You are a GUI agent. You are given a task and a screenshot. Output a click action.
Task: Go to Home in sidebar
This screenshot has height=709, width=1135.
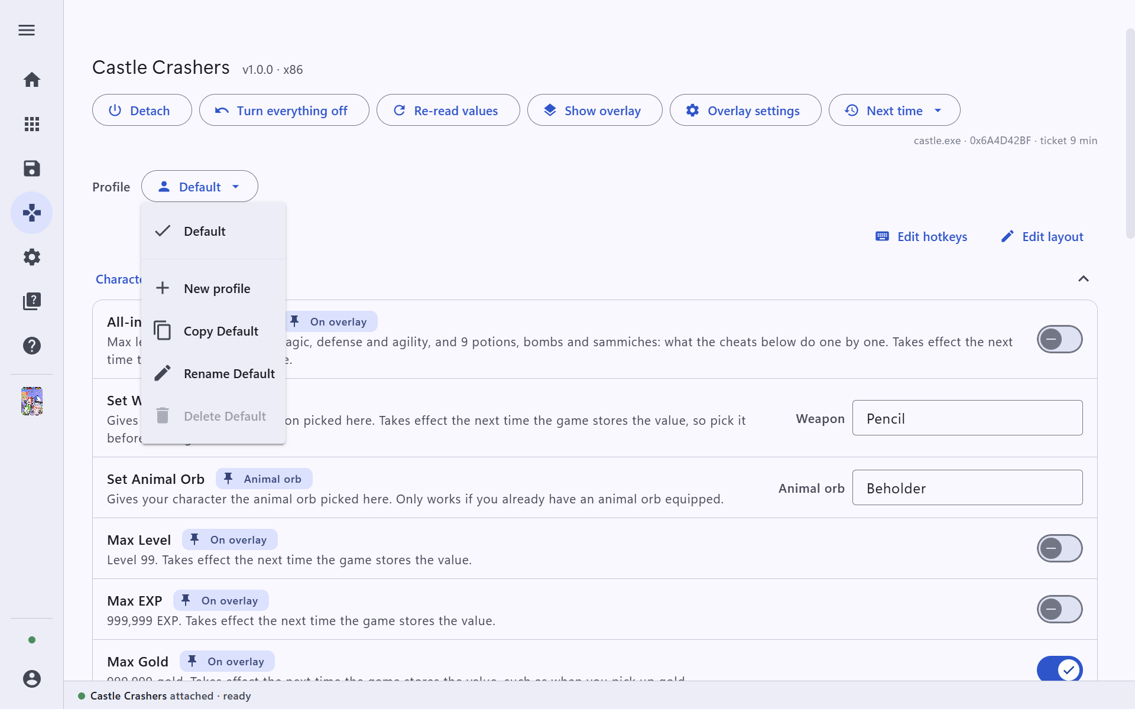[32, 80]
